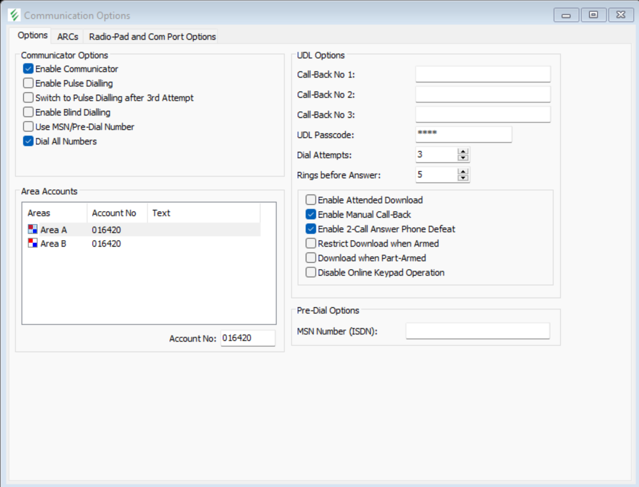Decrease Dial Attempts with down arrow
This screenshot has height=487, width=639.
tap(463, 158)
